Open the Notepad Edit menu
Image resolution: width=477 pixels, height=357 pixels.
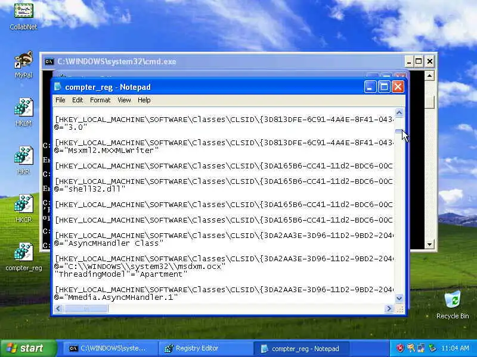click(78, 100)
